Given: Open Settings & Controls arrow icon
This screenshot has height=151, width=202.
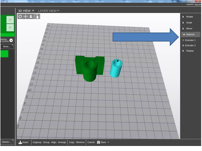Looking at the screenshot, I should [11, 40].
